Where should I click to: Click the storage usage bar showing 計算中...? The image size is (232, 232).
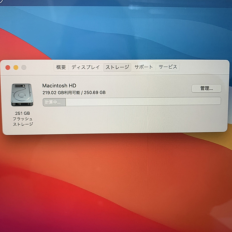[x=132, y=101]
